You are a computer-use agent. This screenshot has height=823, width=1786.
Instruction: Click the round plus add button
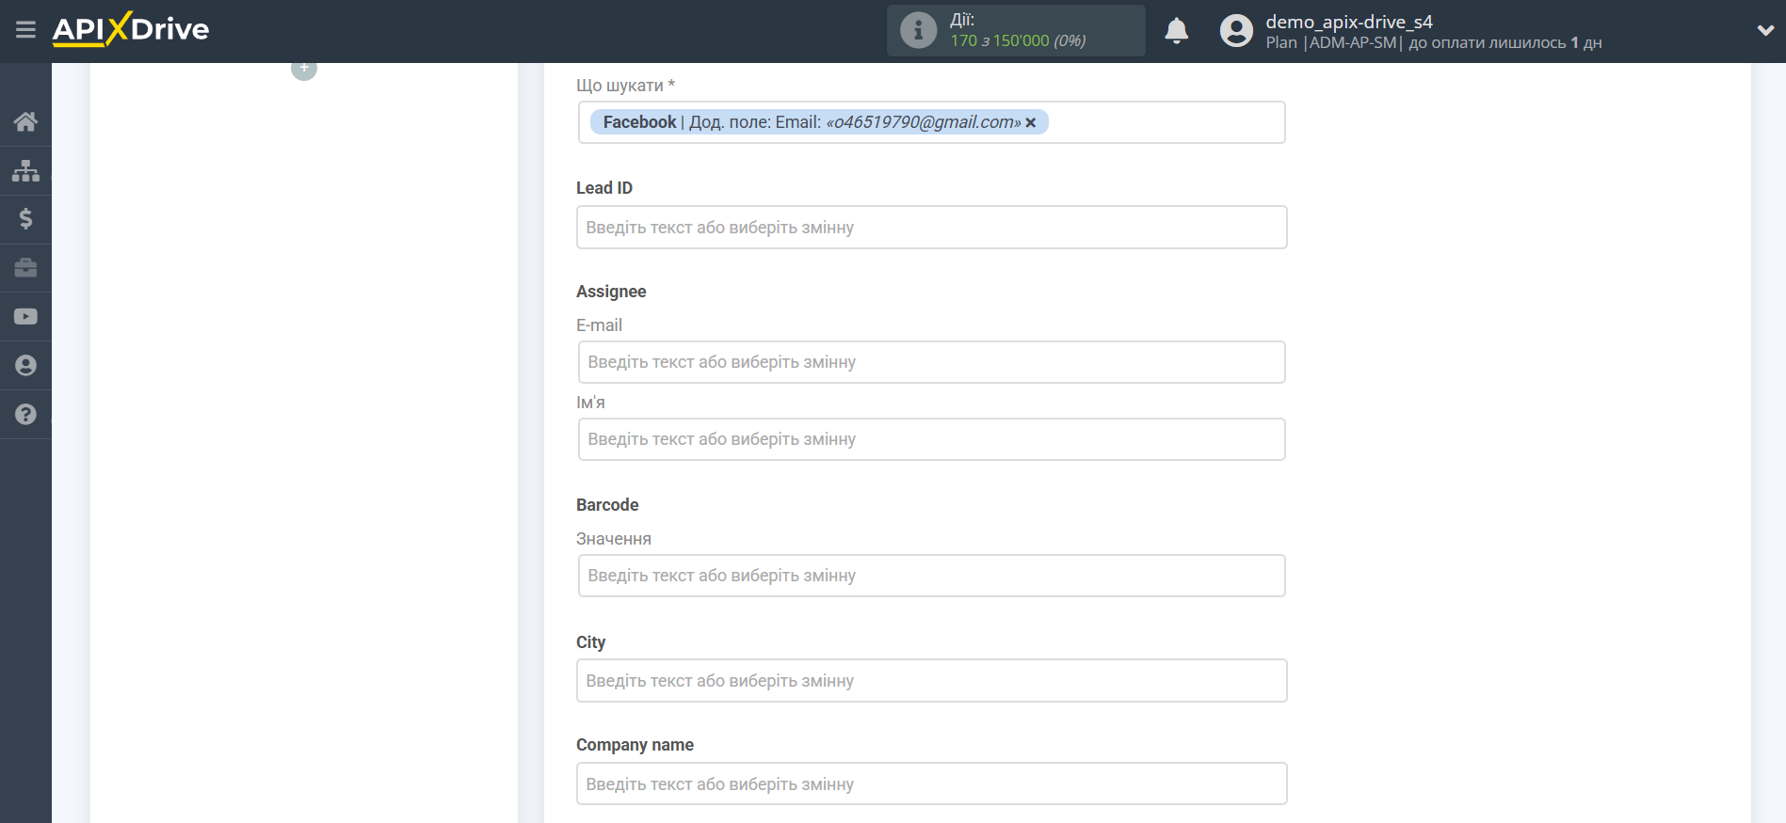coord(304,69)
